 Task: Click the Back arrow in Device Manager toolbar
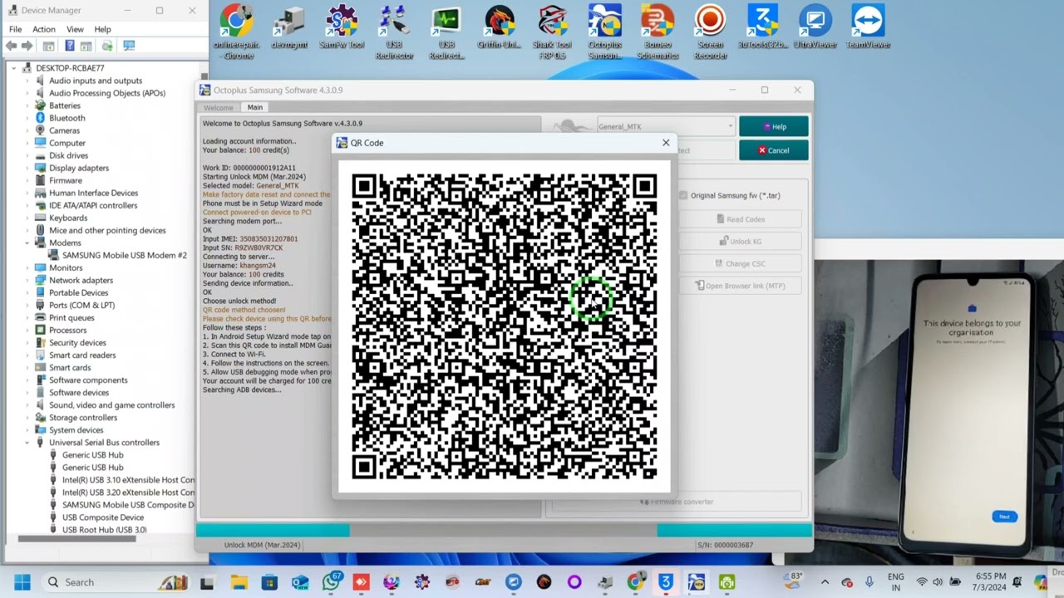coord(11,46)
